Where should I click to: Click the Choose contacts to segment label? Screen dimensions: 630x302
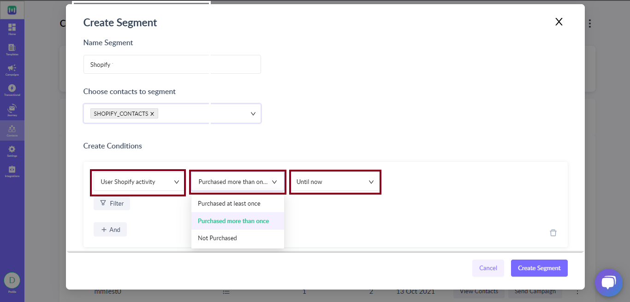point(130,91)
